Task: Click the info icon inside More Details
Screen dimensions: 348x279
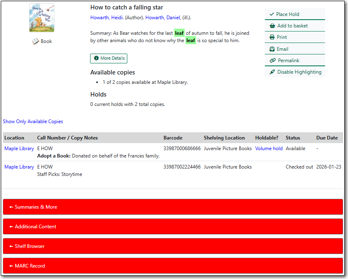Action: (x=96, y=59)
